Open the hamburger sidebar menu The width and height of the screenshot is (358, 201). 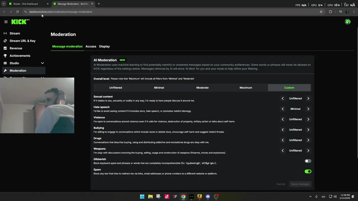(x=6, y=22)
